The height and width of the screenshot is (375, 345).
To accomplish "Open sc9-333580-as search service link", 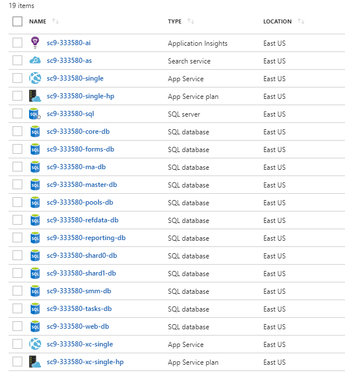I will tap(69, 61).
